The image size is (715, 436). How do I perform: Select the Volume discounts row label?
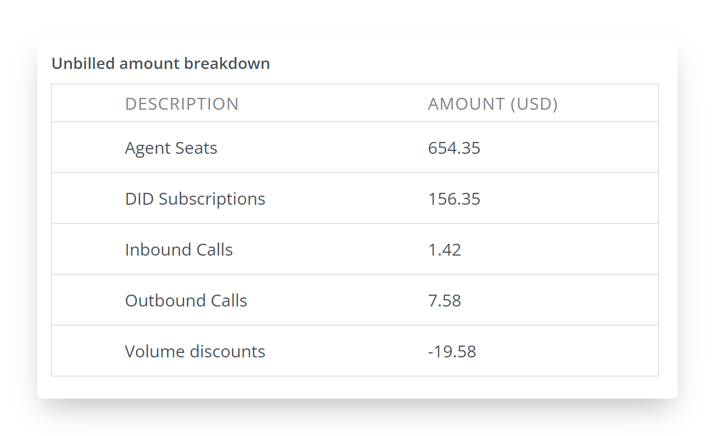tap(195, 352)
